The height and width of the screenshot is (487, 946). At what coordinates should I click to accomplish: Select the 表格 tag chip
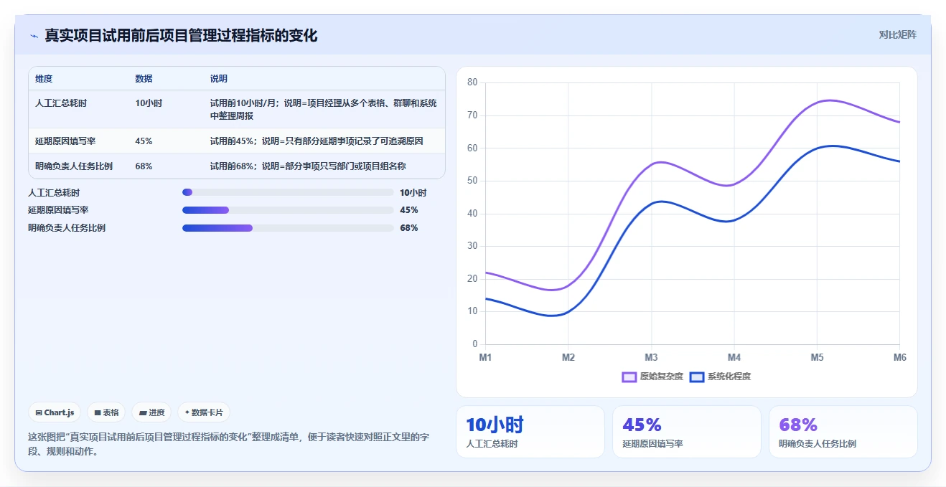(106, 412)
